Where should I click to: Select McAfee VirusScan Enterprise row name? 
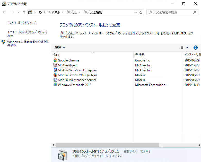(x=77, y=70)
